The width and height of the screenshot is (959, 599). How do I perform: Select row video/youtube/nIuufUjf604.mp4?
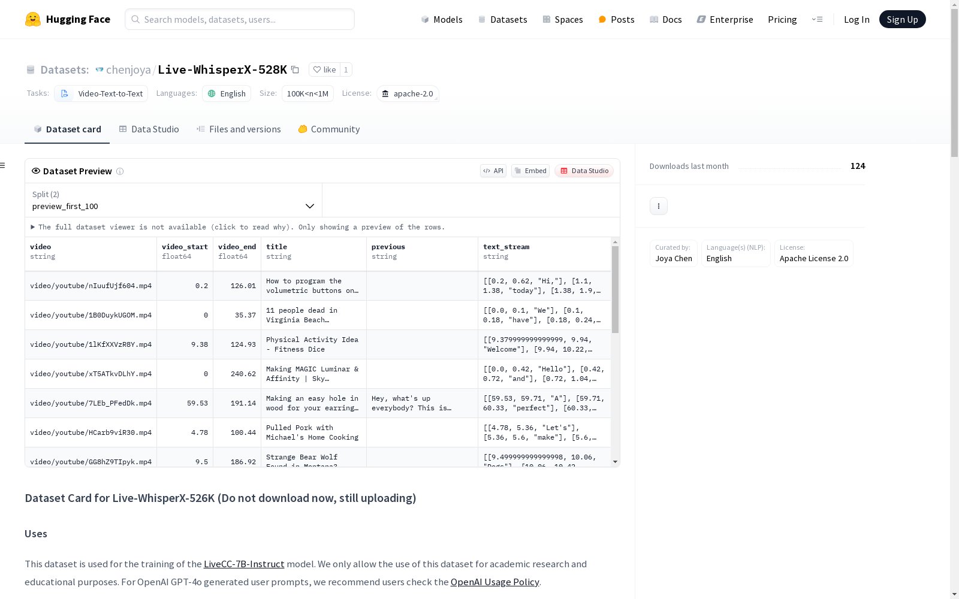coord(318,286)
